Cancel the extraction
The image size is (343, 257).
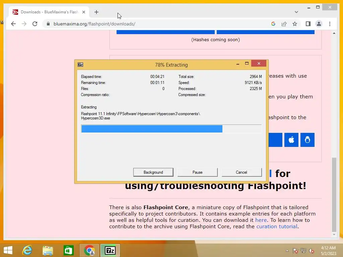242,172
